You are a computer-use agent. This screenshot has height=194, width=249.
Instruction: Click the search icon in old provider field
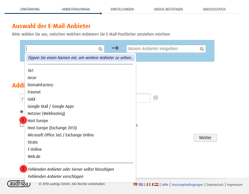point(100,49)
